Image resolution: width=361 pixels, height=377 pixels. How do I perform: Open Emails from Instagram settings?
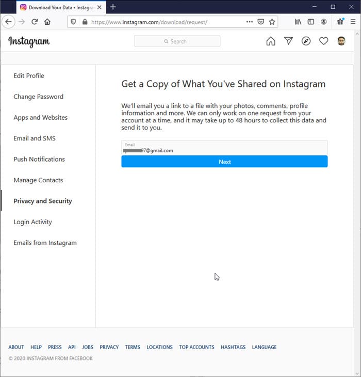[x=45, y=243]
